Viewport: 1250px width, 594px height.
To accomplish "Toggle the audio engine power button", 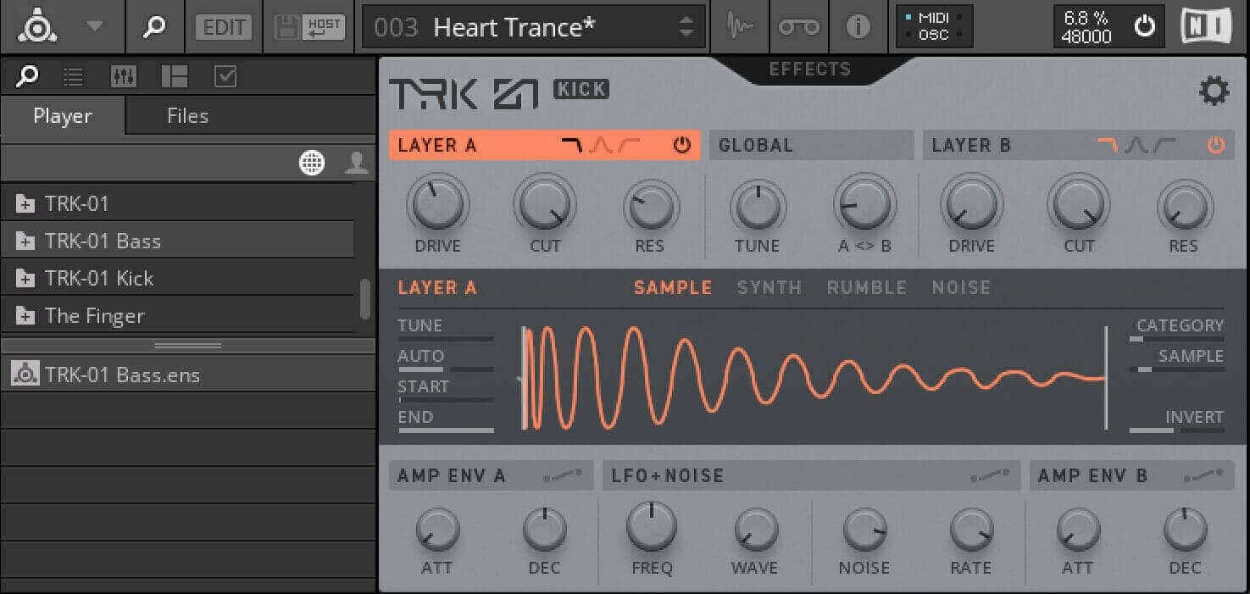I will [1145, 26].
